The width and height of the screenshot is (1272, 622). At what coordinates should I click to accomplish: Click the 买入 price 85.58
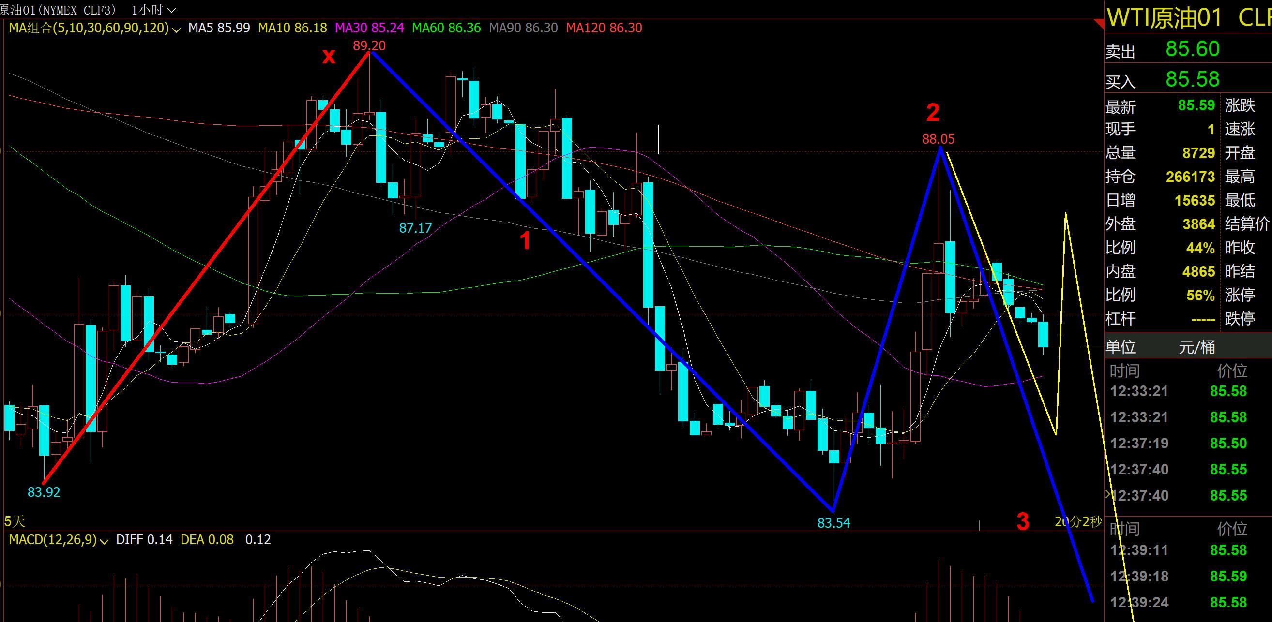click(x=1193, y=79)
